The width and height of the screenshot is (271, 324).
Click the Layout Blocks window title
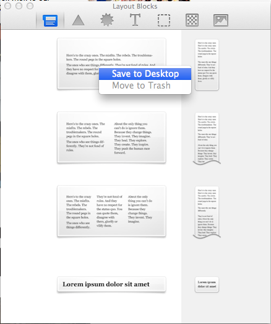pos(135,6)
